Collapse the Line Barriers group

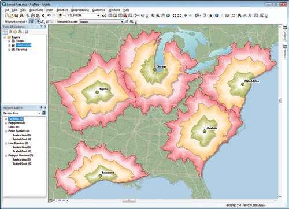(x=6, y=143)
